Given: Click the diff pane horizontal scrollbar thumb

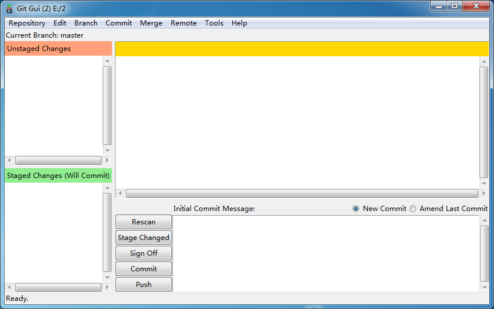Looking at the screenshot, I should pyautogui.click(x=302, y=194).
